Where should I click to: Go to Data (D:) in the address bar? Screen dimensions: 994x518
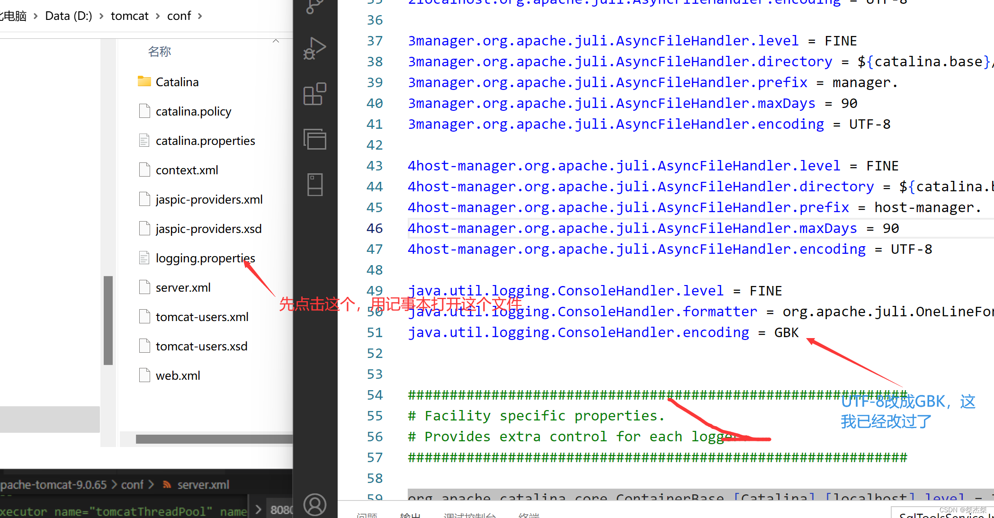point(69,16)
